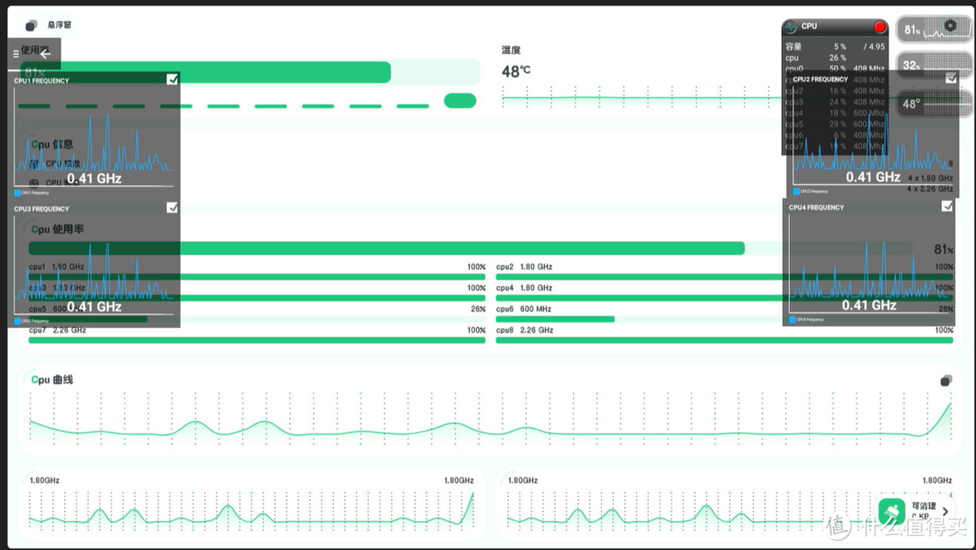
Task: Toggle the CPU4 FREQUENCY checkbox
Action: pos(947,206)
